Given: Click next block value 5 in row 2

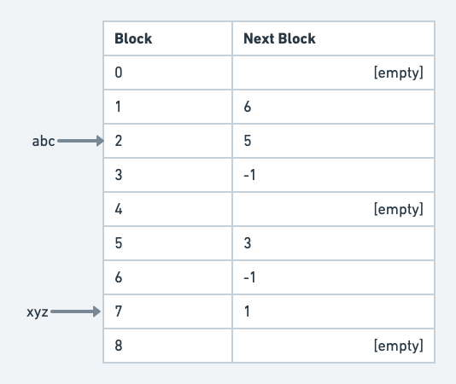Looking at the screenshot, I should [x=248, y=141].
